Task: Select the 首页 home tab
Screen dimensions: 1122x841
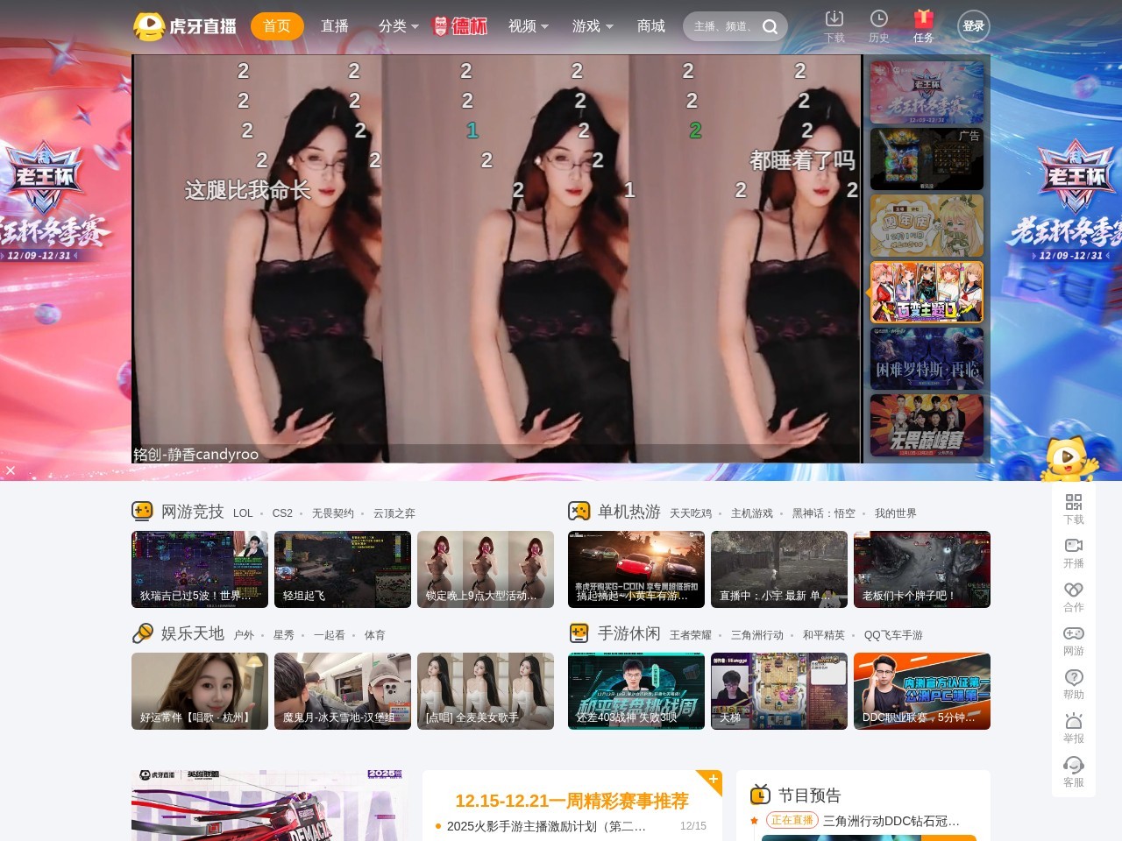Action: (x=277, y=26)
